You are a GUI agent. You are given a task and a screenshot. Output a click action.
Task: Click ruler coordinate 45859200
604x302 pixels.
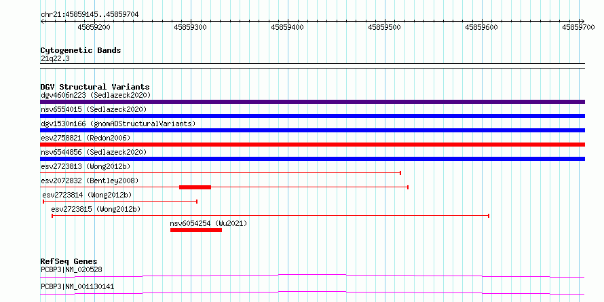(x=94, y=27)
